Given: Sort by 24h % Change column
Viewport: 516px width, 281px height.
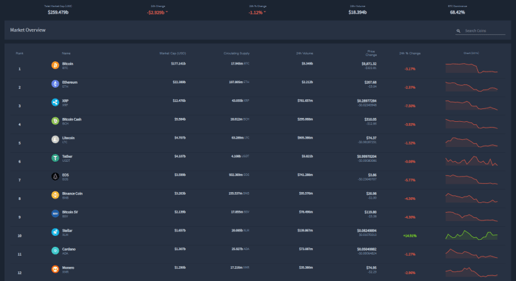Looking at the screenshot, I should [410, 53].
